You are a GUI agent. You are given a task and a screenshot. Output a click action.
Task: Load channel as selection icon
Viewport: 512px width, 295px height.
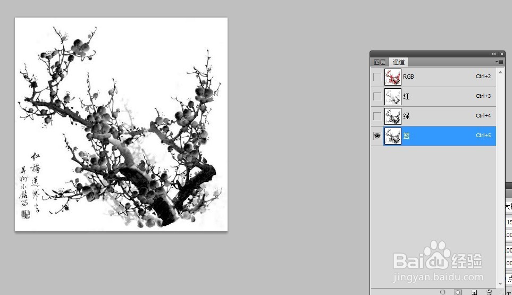[442, 292]
